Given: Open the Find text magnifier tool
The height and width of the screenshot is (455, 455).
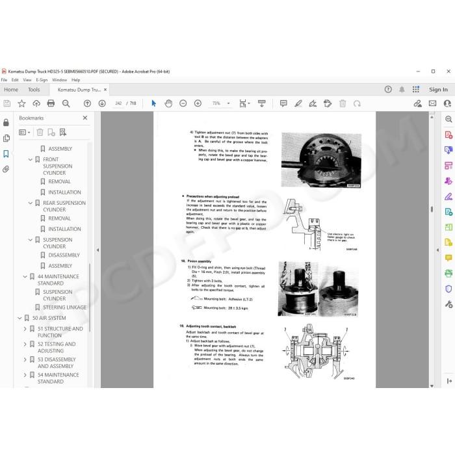Looking at the screenshot, I should 66,103.
